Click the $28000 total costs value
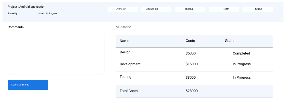 191,91
